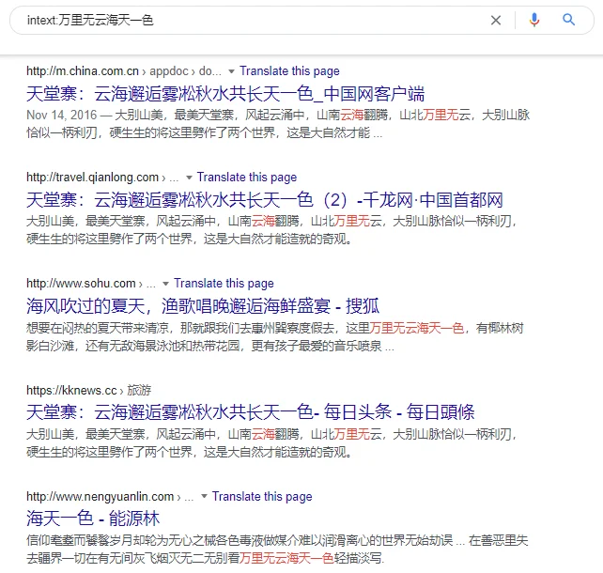
Task: Start voice search with the microphone icon
Action: coord(534,20)
